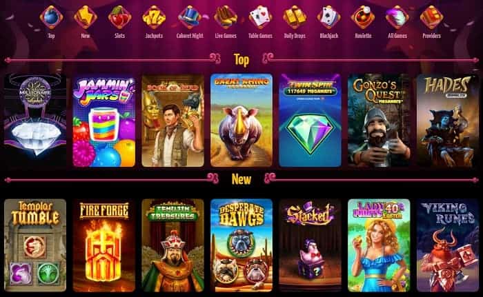Open the Providers category icon
The width and height of the screenshot is (483, 297).
[431, 17]
